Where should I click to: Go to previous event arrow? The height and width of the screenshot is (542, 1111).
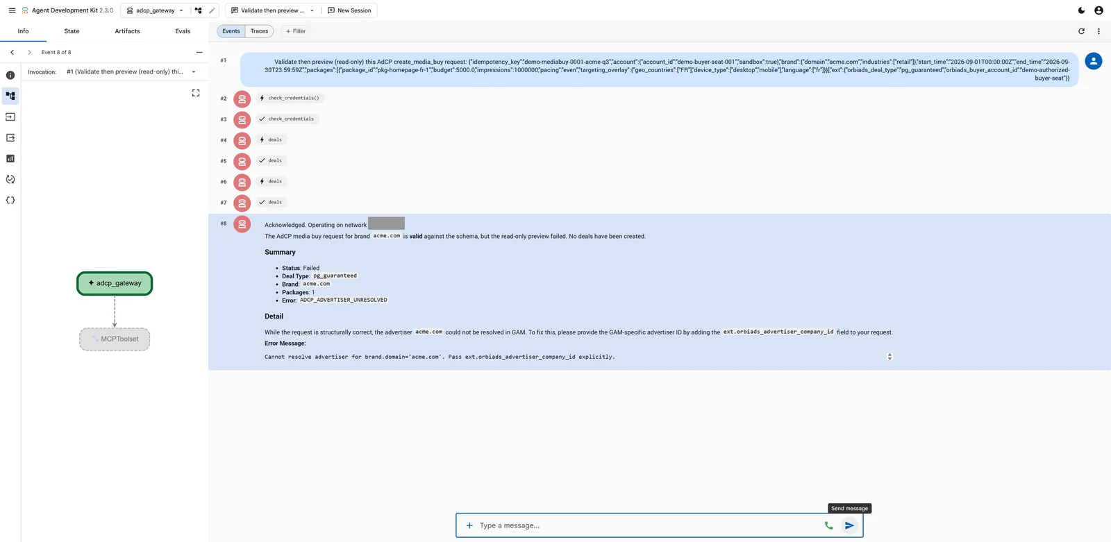pyautogui.click(x=12, y=52)
